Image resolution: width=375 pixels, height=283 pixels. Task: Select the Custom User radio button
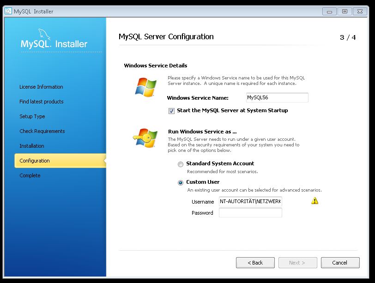coord(181,183)
